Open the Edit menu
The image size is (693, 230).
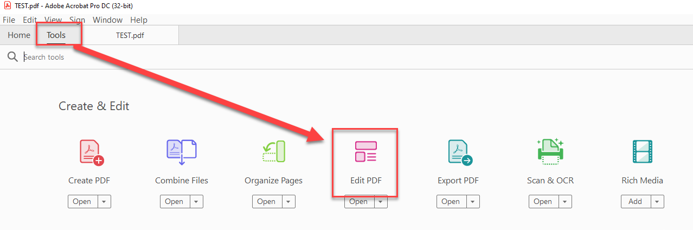tap(30, 20)
